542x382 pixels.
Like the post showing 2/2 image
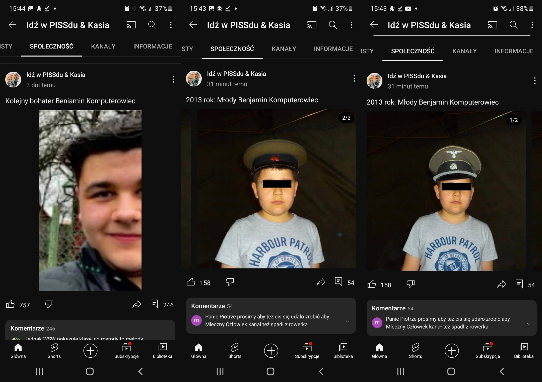point(191,282)
